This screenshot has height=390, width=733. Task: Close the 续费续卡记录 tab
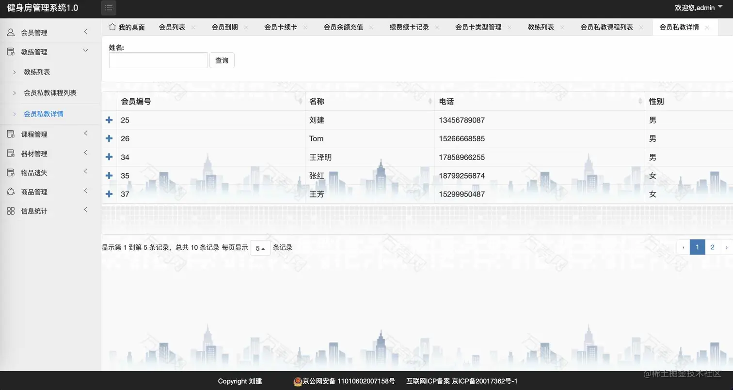(x=437, y=28)
